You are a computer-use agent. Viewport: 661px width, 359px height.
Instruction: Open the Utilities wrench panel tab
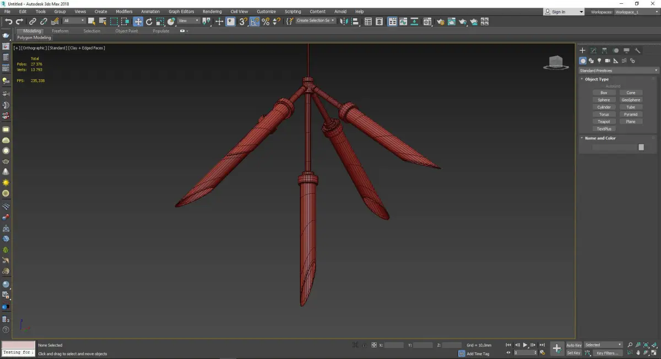[638, 50]
